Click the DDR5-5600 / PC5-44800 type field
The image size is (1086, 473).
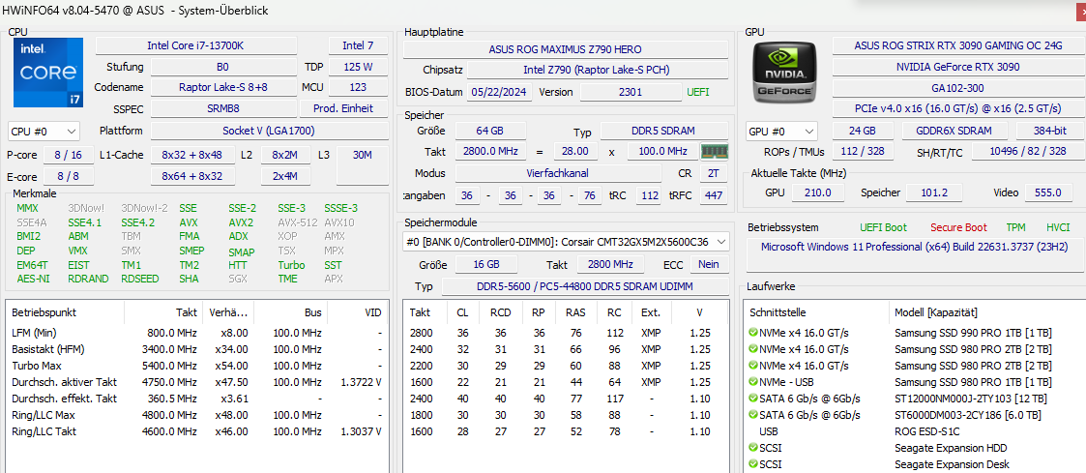point(585,286)
